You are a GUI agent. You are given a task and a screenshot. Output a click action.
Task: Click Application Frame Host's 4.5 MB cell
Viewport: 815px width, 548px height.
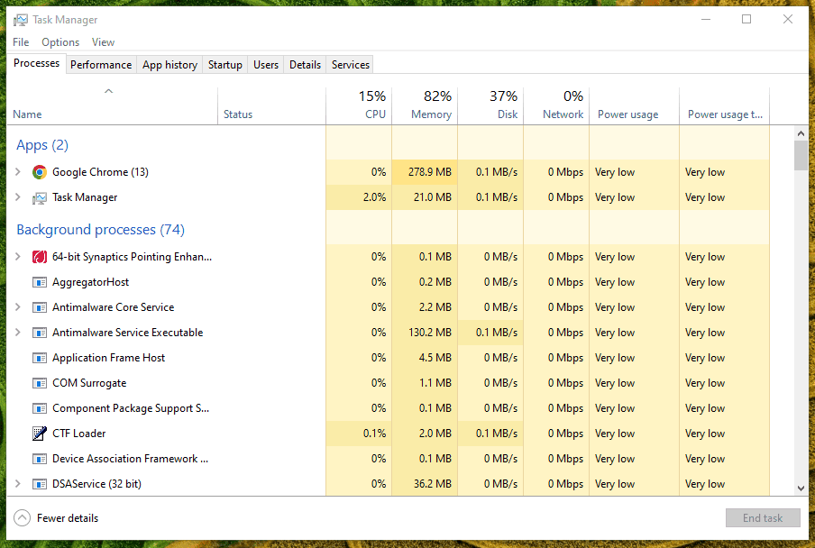pos(425,358)
